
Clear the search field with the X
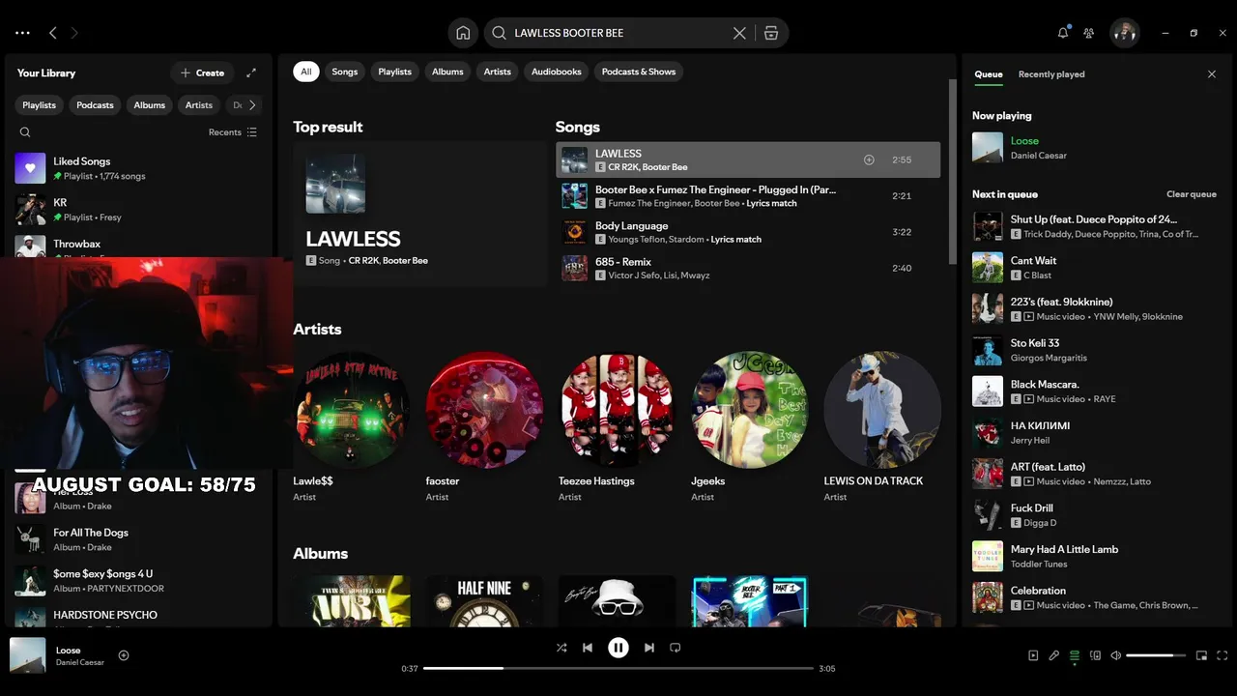click(739, 33)
